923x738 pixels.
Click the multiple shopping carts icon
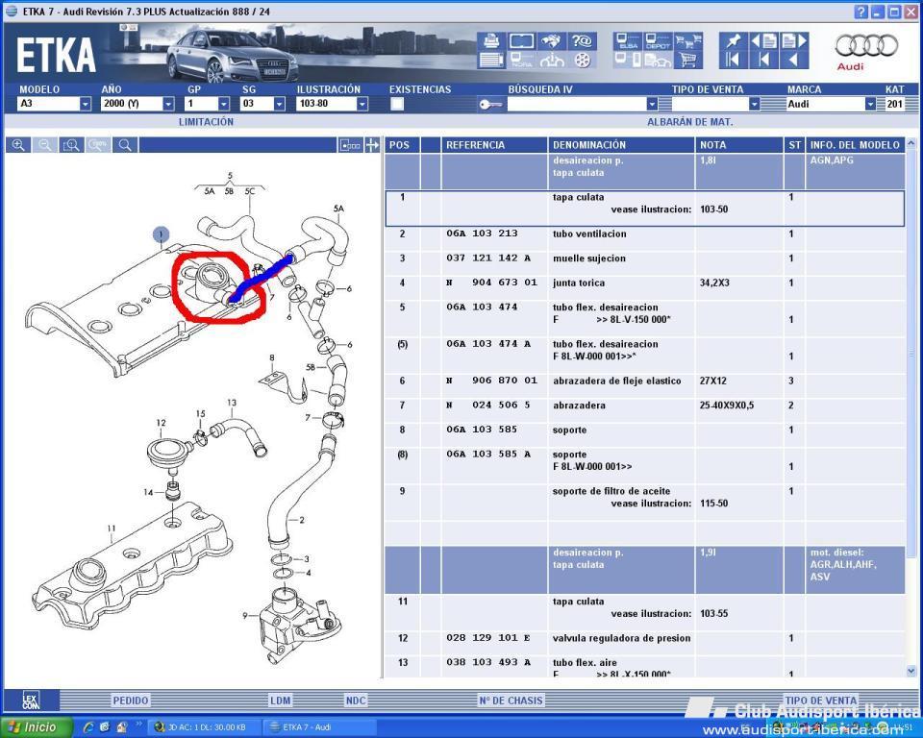[x=687, y=40]
